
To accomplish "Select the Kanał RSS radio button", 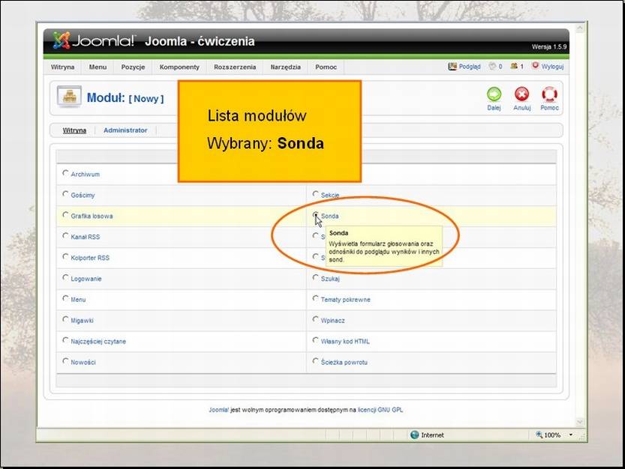I will (x=65, y=236).
